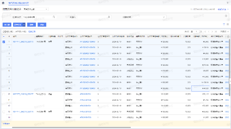Go to the next page arrow

click(x=212, y=31)
